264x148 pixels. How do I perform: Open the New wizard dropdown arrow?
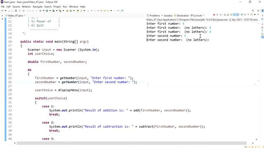[5, 11]
